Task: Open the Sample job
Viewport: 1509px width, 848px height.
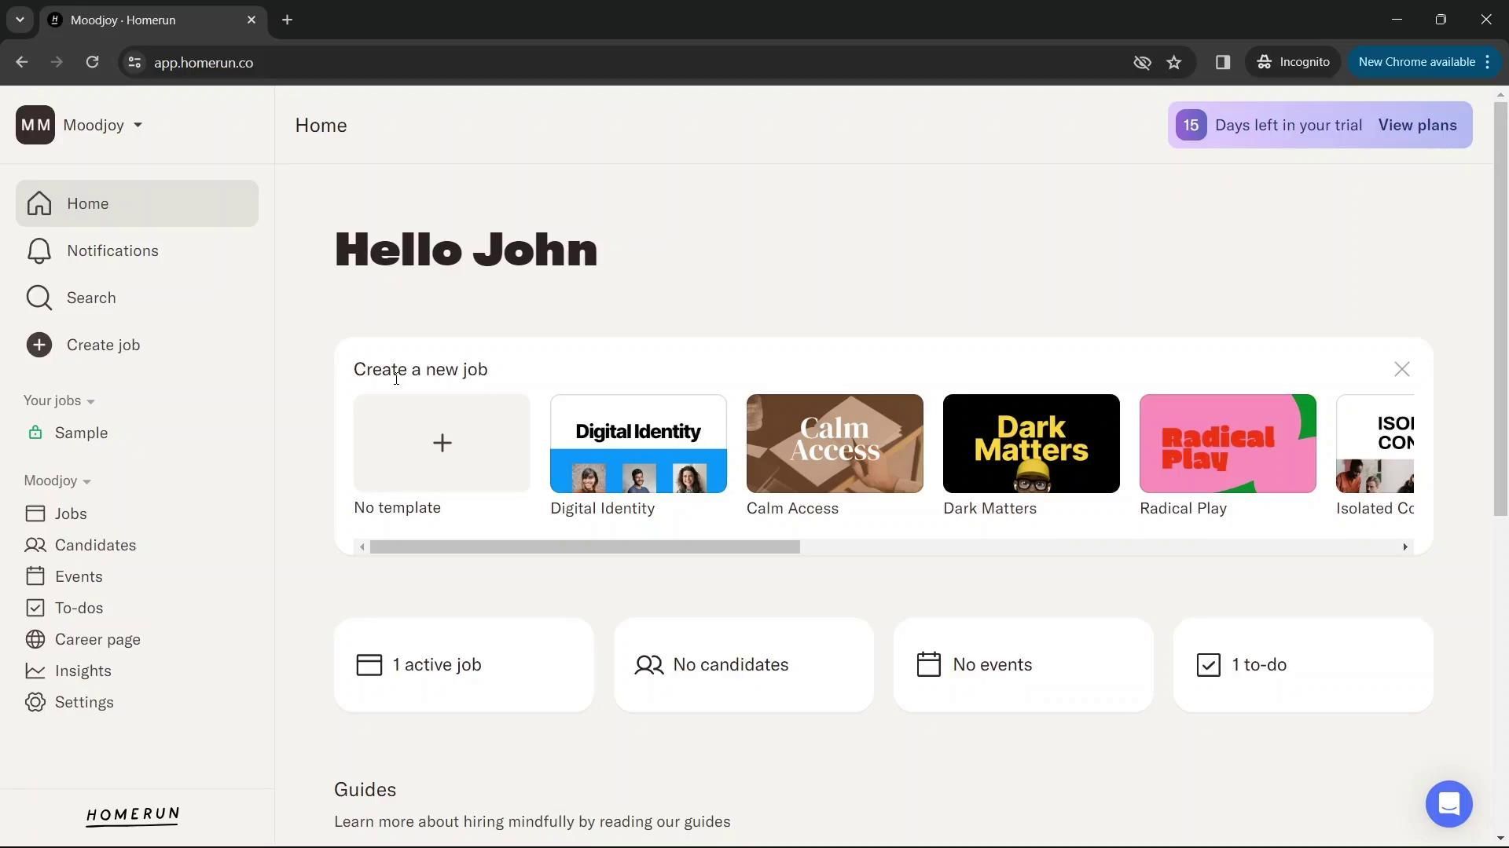Action: (x=81, y=433)
